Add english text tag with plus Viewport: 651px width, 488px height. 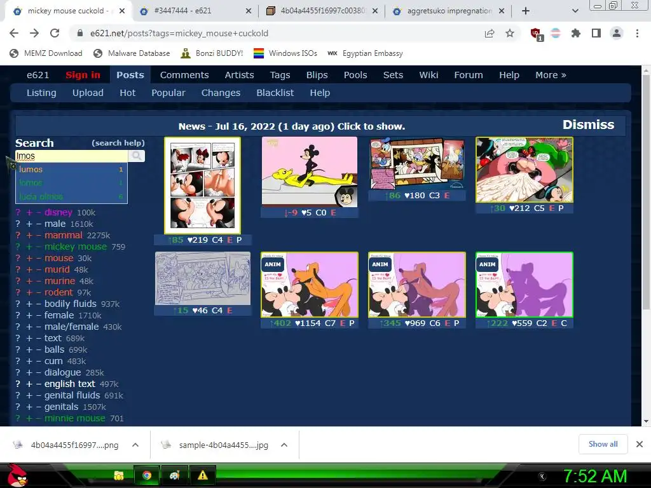coord(29,384)
